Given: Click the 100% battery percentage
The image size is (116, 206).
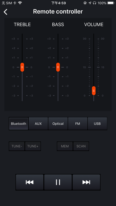Looking at the screenshot, I should point(102,3).
